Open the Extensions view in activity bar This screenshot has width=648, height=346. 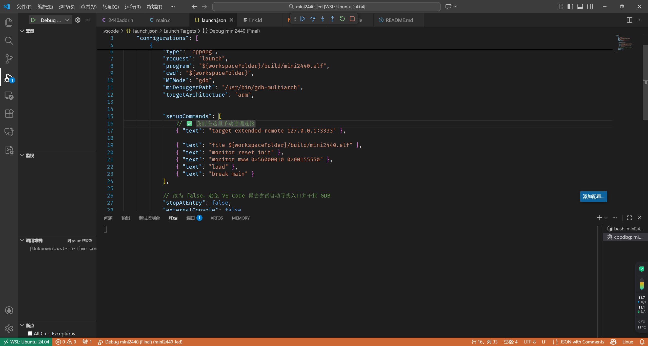pos(9,114)
